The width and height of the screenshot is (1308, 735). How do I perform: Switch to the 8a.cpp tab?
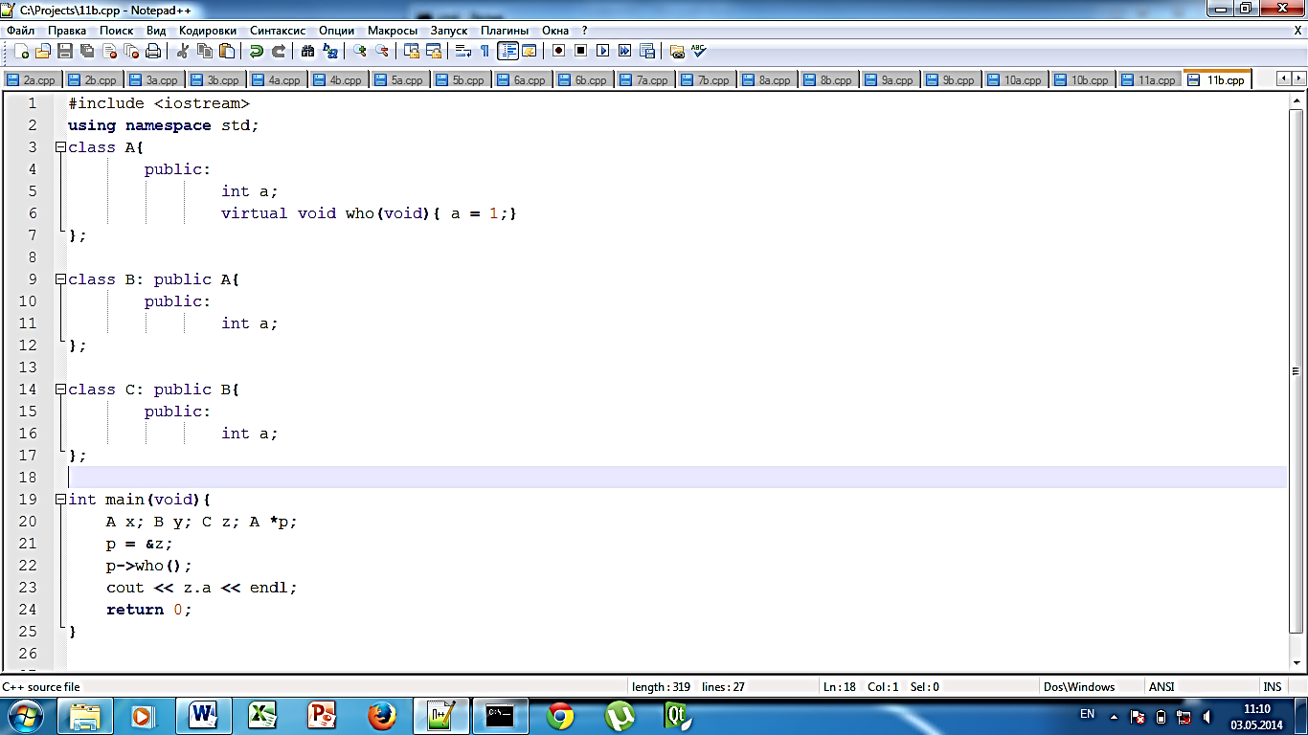(x=768, y=80)
